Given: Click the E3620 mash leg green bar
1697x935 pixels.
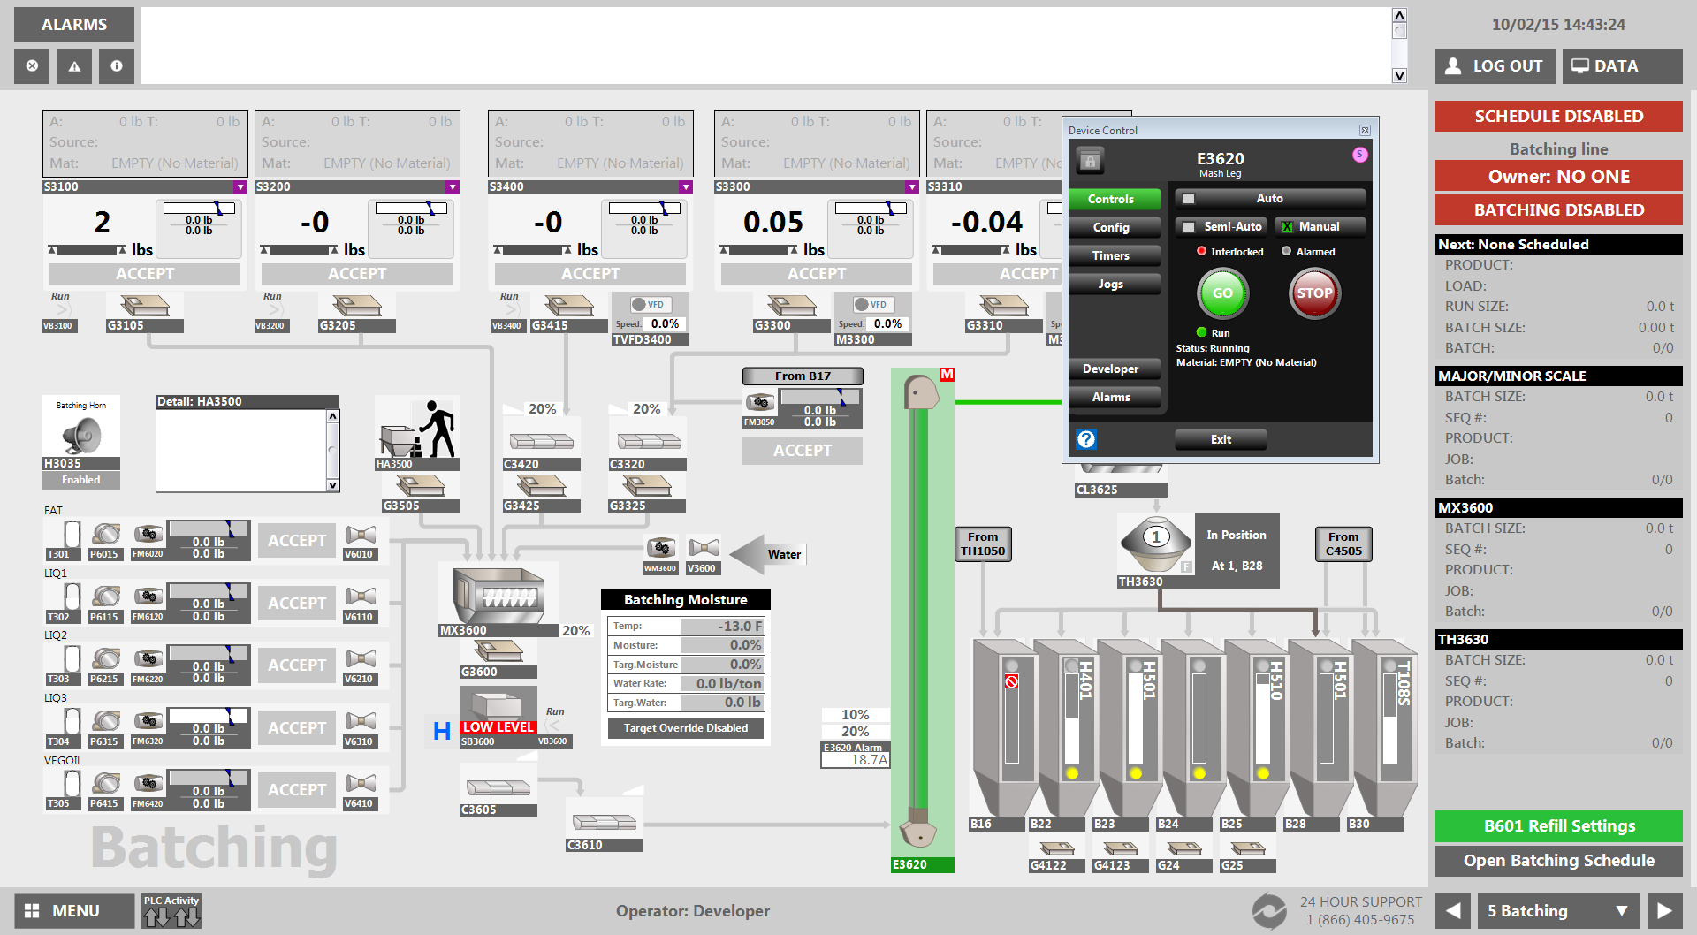Looking at the screenshot, I should (920, 610).
